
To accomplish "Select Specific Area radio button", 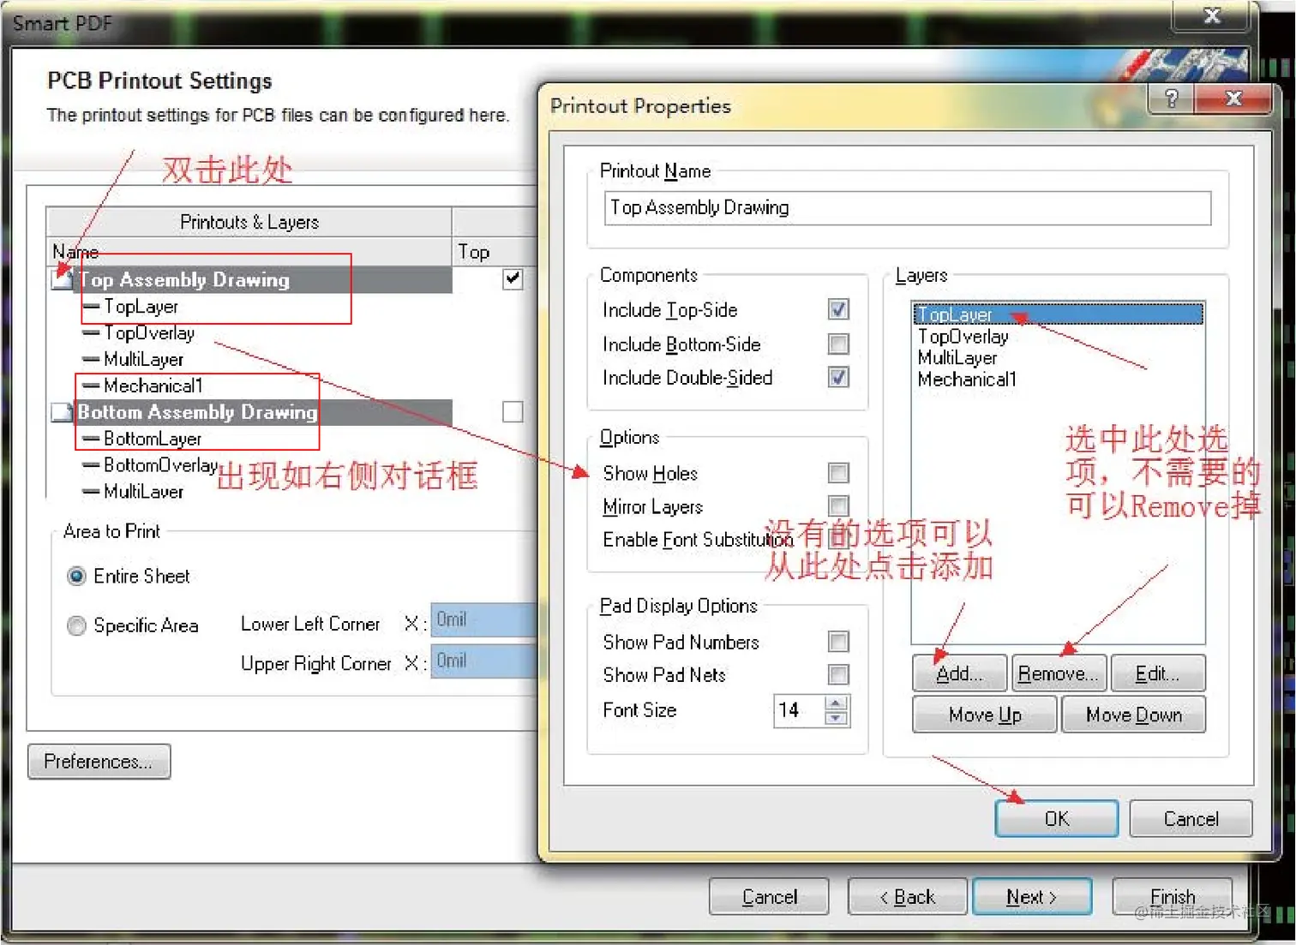I will pyautogui.click(x=76, y=625).
